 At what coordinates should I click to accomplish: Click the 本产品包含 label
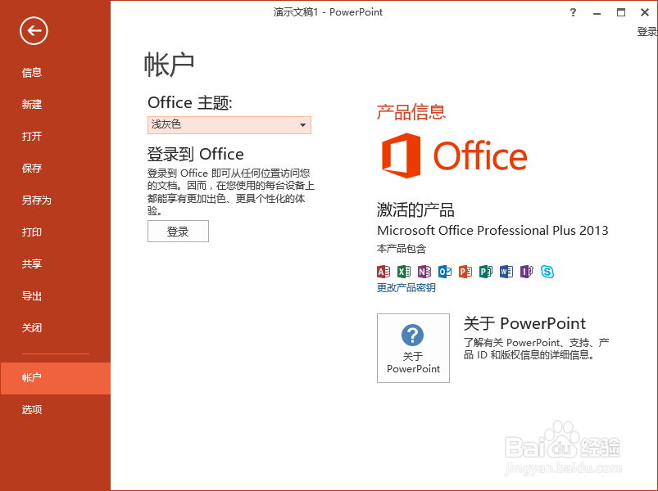click(x=402, y=249)
